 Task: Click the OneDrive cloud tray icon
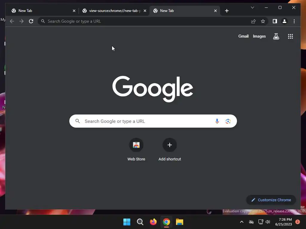coord(251,222)
